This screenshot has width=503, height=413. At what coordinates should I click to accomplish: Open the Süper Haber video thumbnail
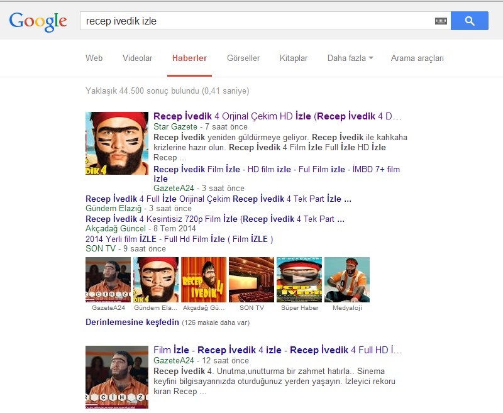tap(299, 280)
